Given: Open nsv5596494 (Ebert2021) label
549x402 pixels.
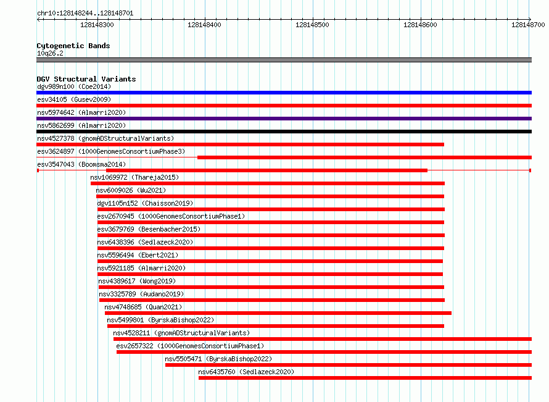Looking at the screenshot, I should 138,255.
